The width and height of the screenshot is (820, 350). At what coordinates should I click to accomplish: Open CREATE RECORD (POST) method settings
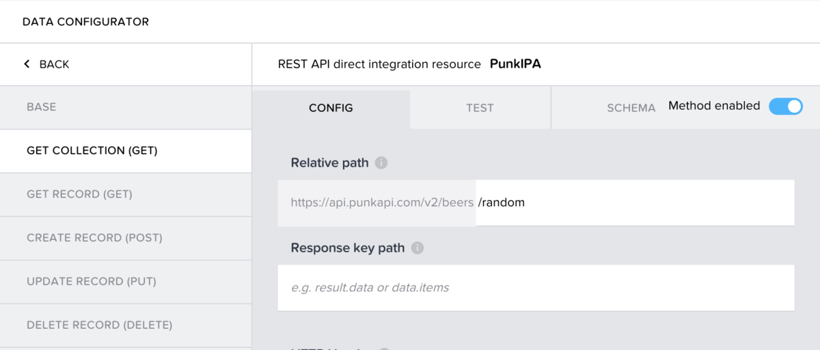[x=94, y=238]
